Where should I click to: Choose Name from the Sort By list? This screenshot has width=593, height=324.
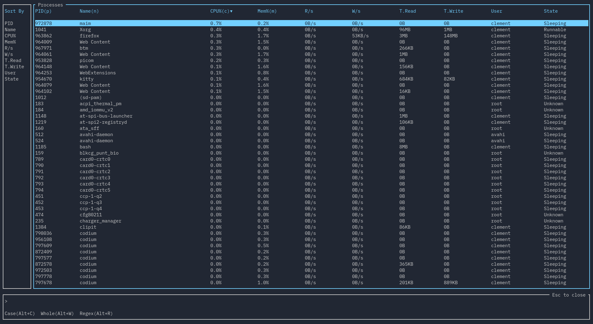click(10, 30)
